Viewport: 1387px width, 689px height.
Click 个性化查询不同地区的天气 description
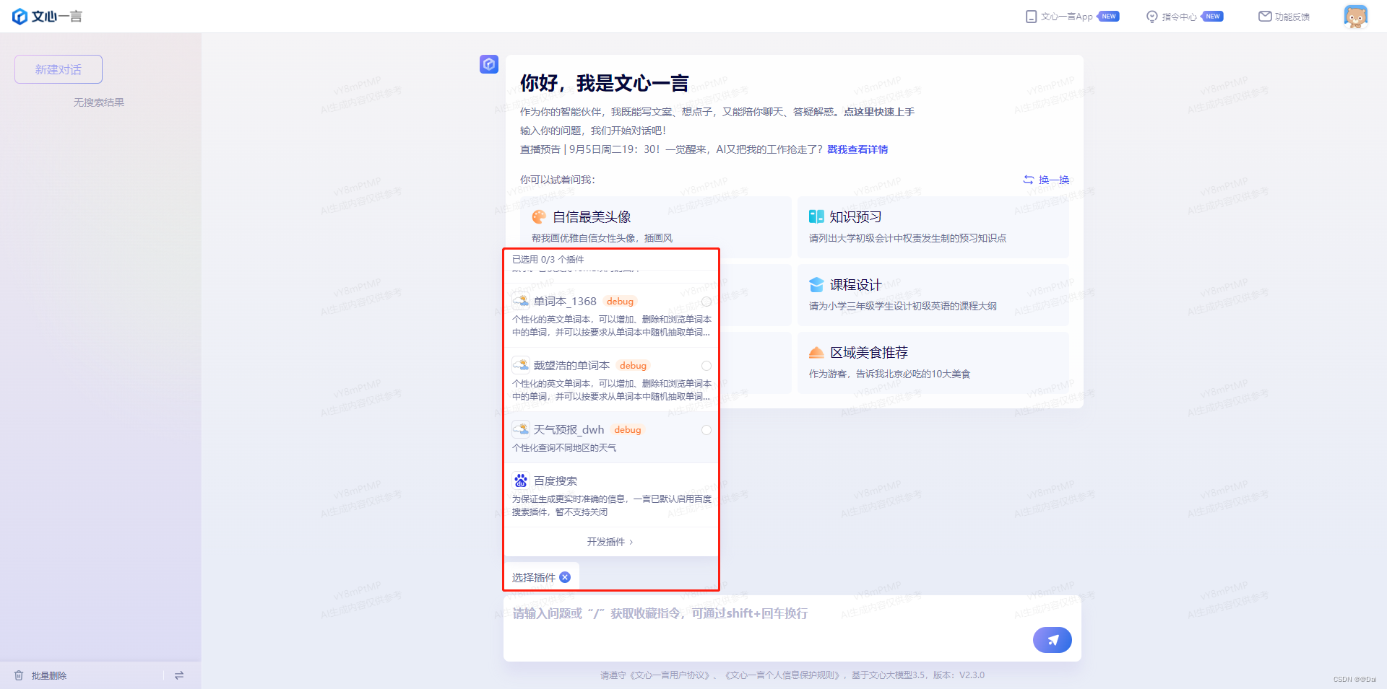tap(564, 448)
